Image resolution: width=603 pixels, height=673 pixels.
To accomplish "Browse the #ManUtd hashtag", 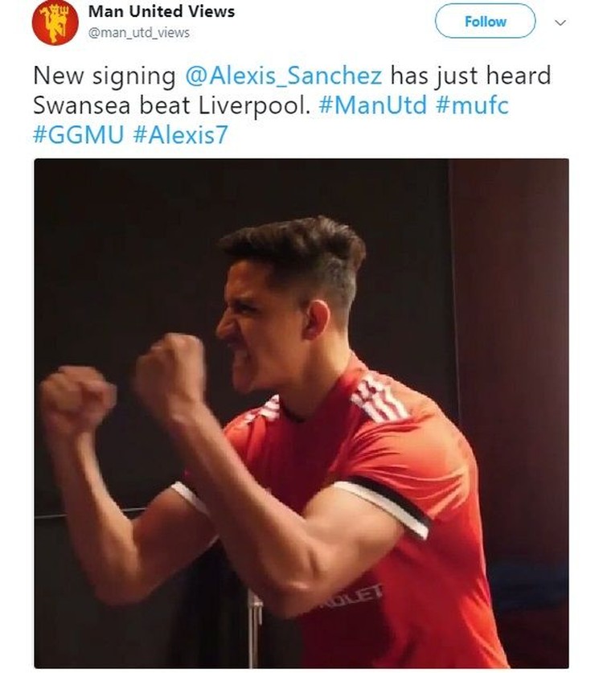I will (373, 105).
